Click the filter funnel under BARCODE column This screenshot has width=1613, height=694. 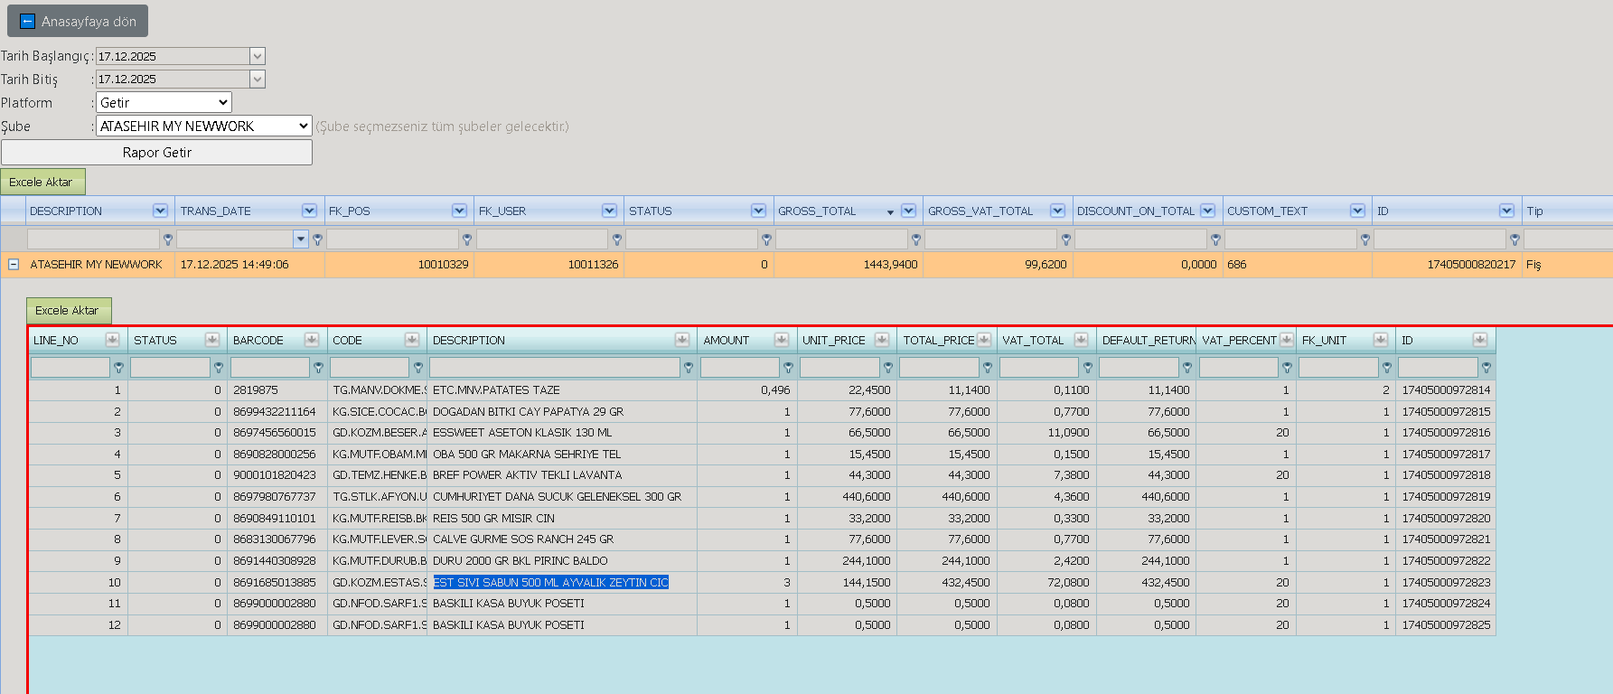(318, 368)
